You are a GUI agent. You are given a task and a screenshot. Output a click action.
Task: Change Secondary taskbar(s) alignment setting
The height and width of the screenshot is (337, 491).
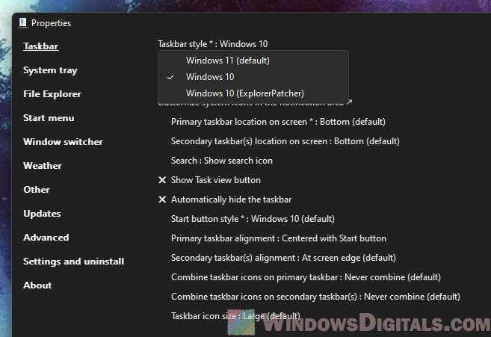283,258
